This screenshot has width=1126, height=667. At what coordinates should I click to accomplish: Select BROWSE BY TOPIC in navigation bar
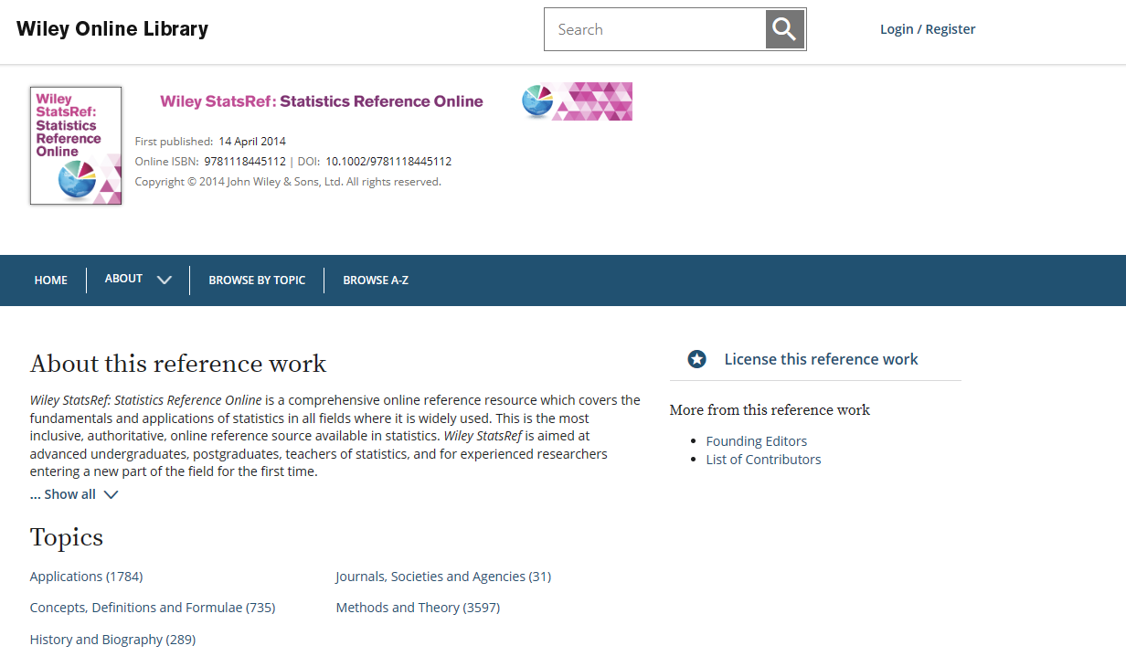257,281
